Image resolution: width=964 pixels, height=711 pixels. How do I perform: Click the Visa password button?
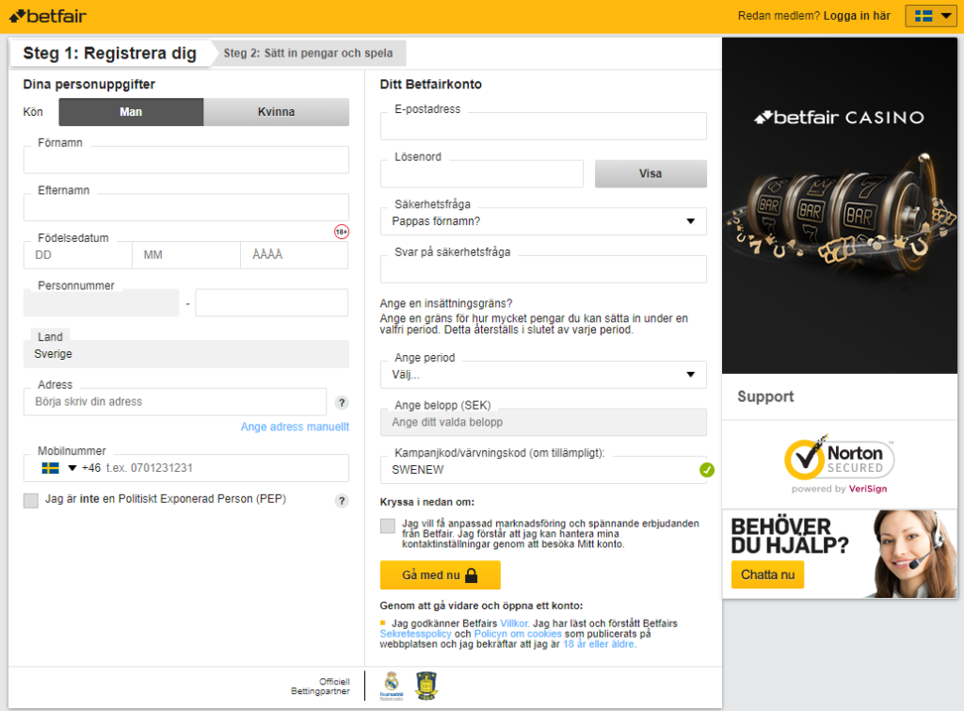tap(651, 173)
